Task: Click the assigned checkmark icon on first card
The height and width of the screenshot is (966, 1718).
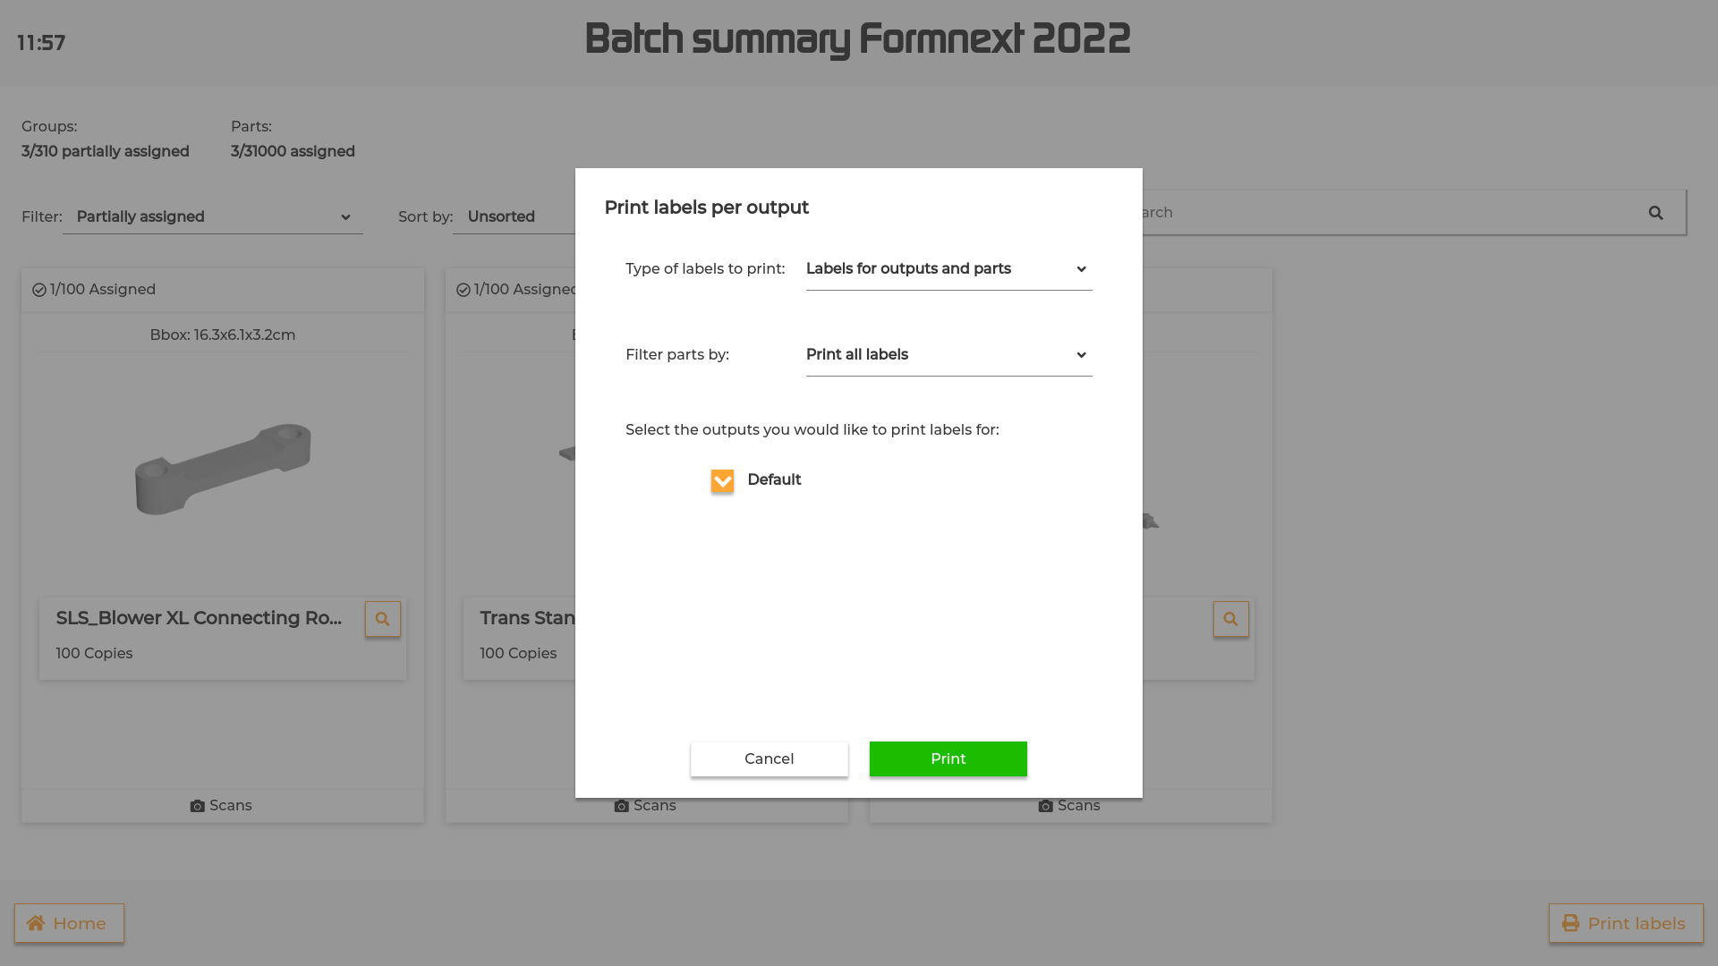Action: click(39, 290)
